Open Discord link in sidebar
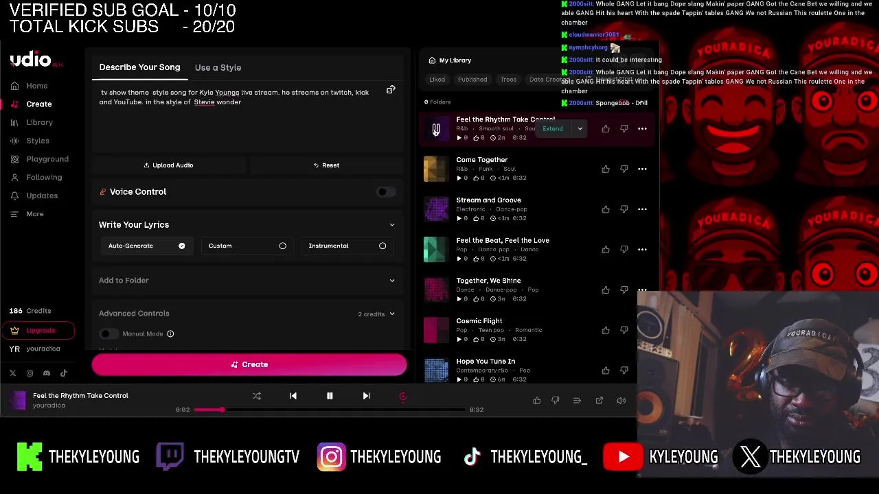879x494 pixels. (47, 373)
